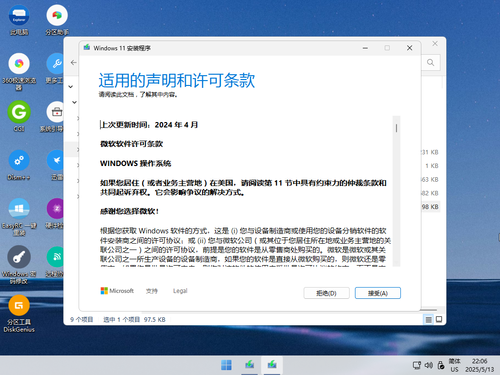Open the 远程协助 green desktop icon
Screen dimensions: 500x375
tap(55, 262)
